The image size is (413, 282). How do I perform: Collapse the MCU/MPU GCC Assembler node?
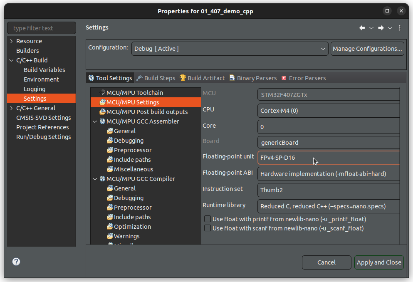click(x=95, y=121)
